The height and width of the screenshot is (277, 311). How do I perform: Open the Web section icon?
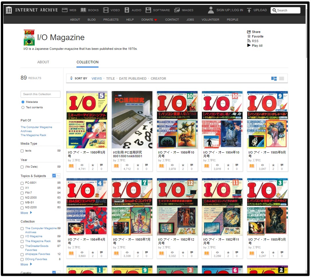point(65,10)
